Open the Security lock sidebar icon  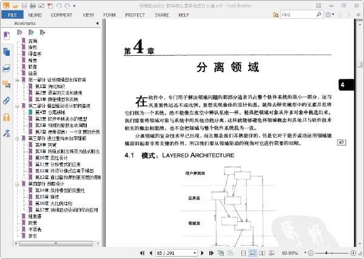click(7, 117)
